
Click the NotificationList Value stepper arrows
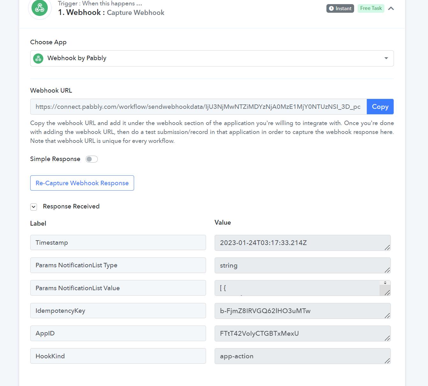coord(385,283)
